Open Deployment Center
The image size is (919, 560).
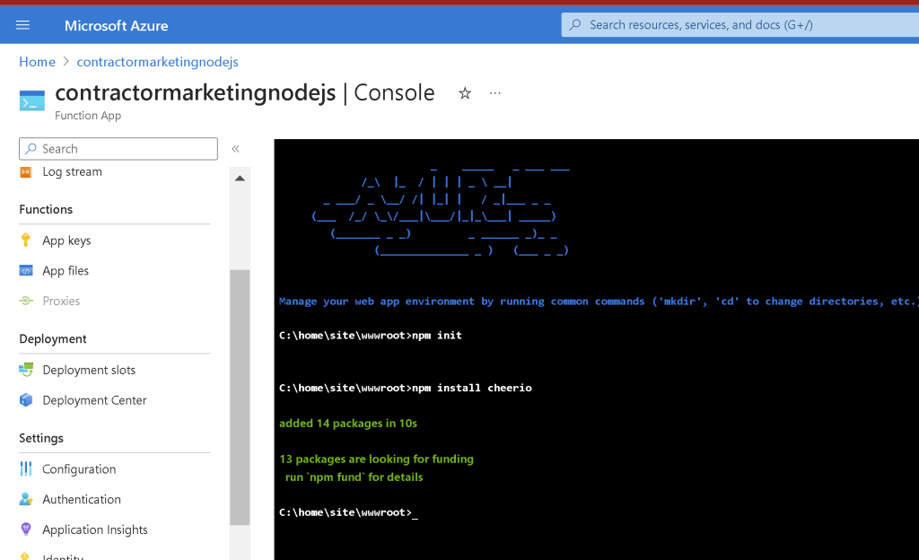(x=94, y=400)
